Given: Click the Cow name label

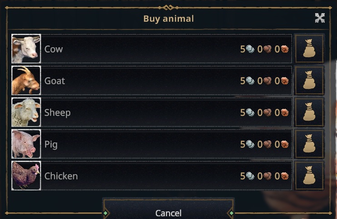Looking at the screenshot, I should [x=54, y=49].
